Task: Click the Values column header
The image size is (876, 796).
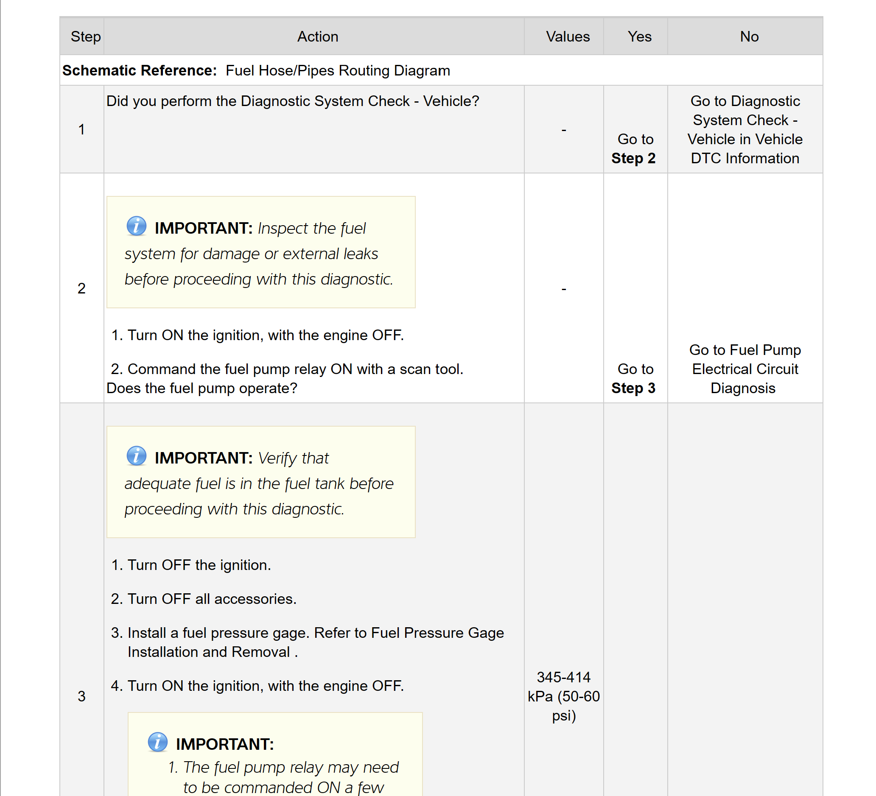Action: pos(568,36)
